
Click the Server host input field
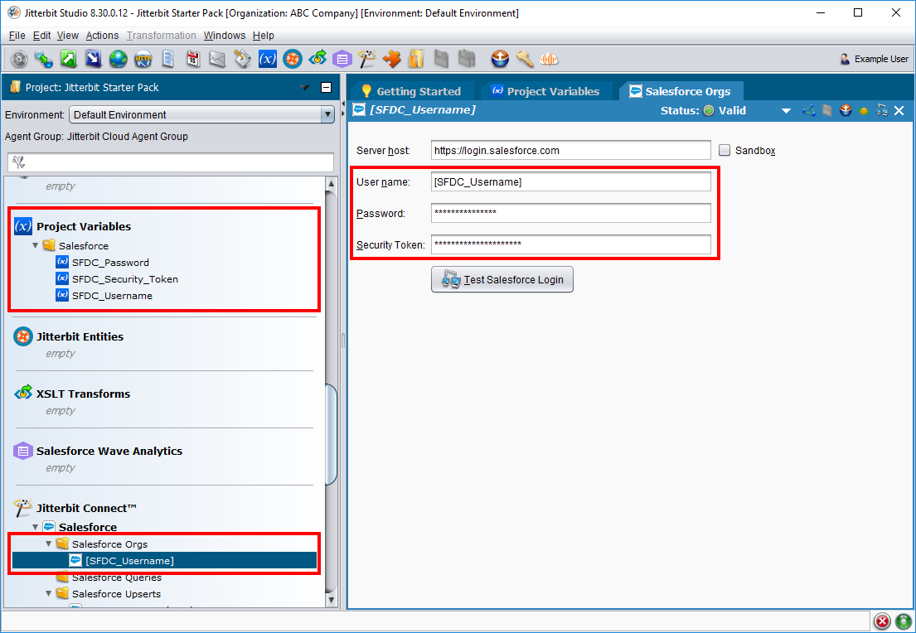tap(570, 151)
